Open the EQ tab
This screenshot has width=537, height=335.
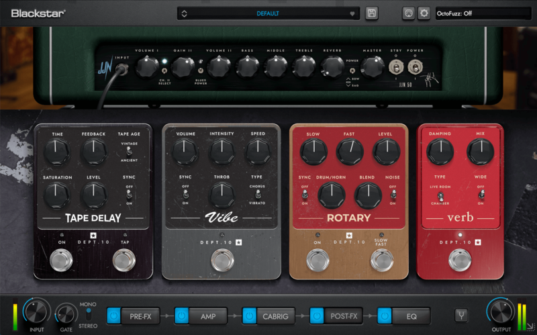[x=411, y=316]
